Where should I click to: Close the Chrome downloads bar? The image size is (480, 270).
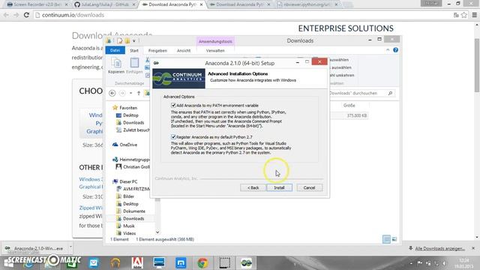coord(473,248)
